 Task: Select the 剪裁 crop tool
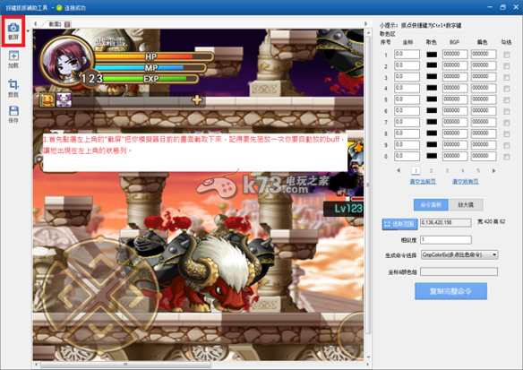click(x=13, y=88)
